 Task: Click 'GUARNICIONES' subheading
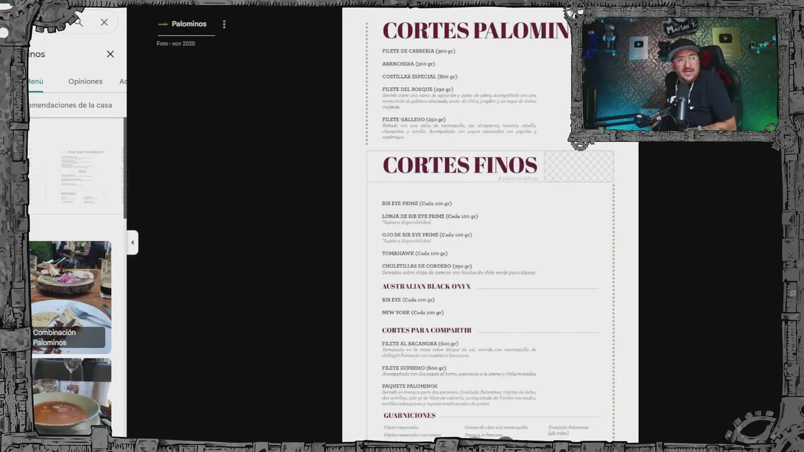pyautogui.click(x=410, y=416)
